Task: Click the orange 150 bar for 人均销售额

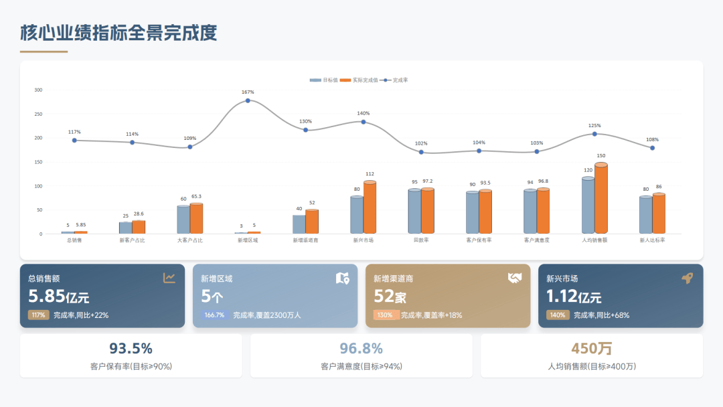Action: coord(601,199)
